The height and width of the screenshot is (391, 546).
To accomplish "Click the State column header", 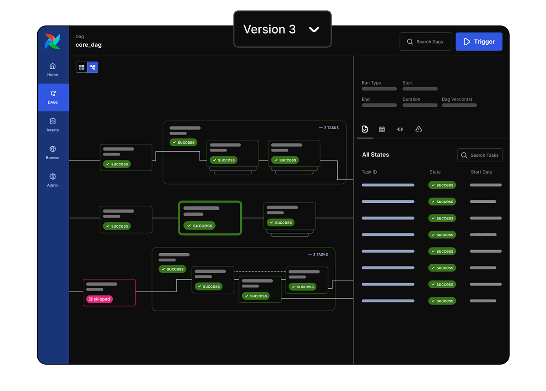I will click(x=435, y=172).
